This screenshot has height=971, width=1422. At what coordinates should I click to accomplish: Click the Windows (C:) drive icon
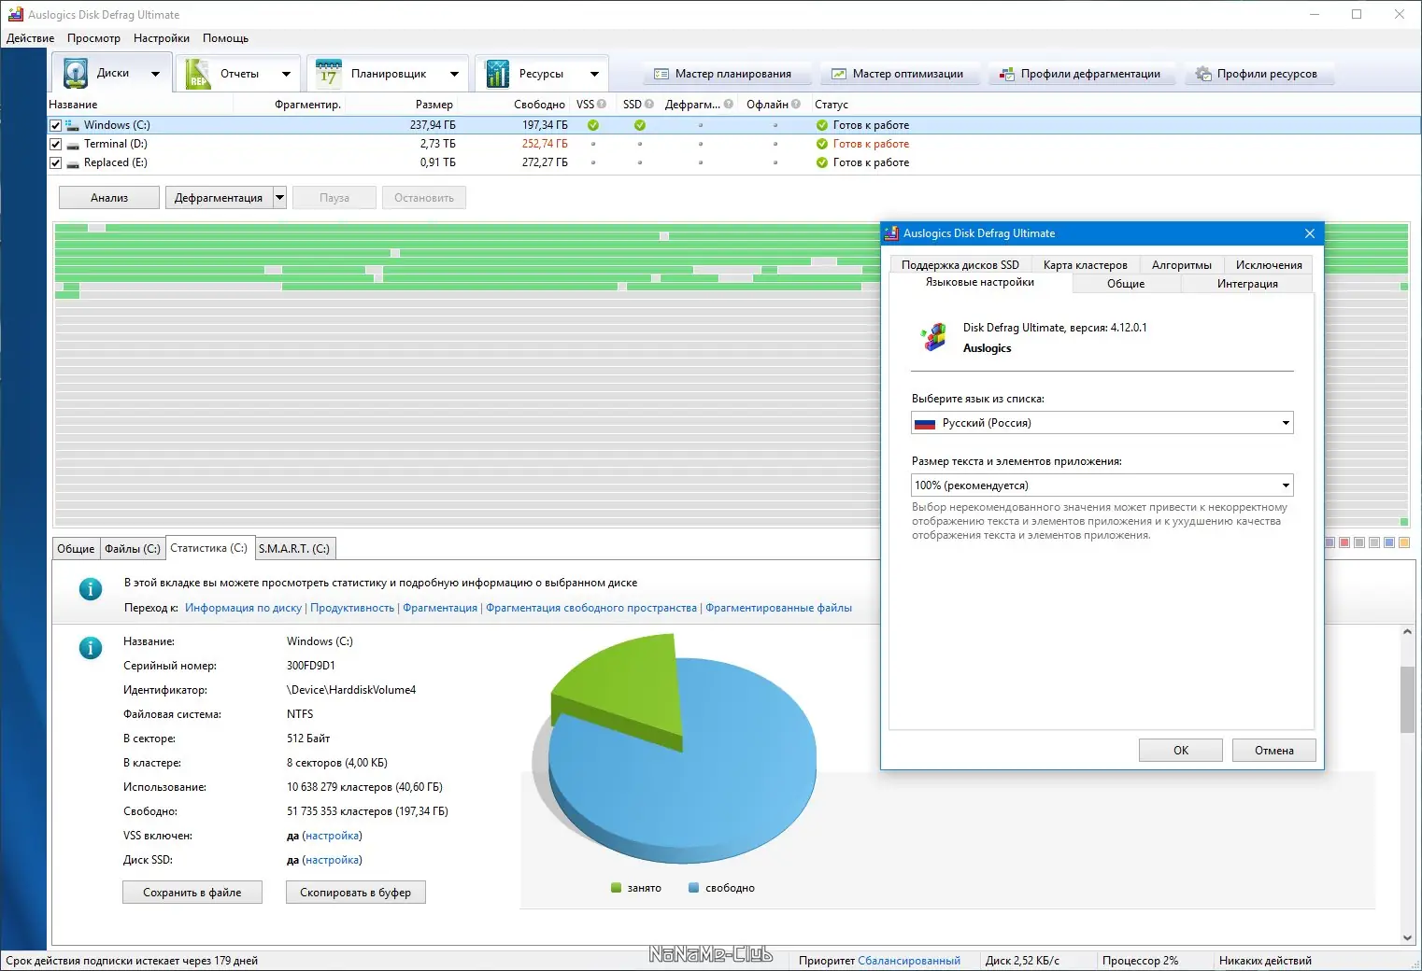tap(72, 125)
